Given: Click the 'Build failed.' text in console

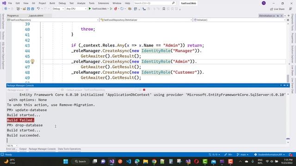Looking at the screenshot, I should [20, 120].
